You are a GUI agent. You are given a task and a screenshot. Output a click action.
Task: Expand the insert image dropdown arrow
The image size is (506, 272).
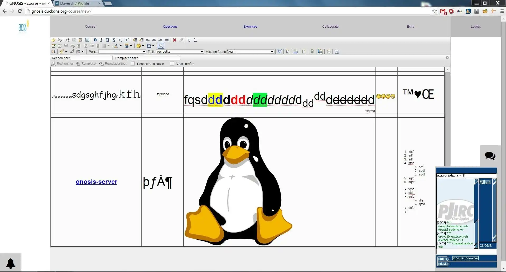(x=83, y=52)
